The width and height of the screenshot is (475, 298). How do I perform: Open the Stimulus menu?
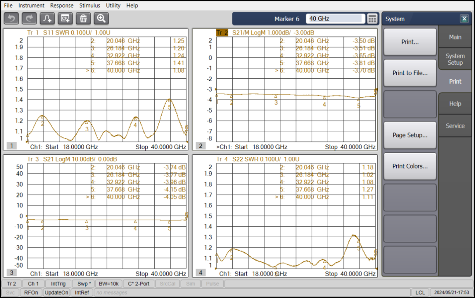(90, 5)
